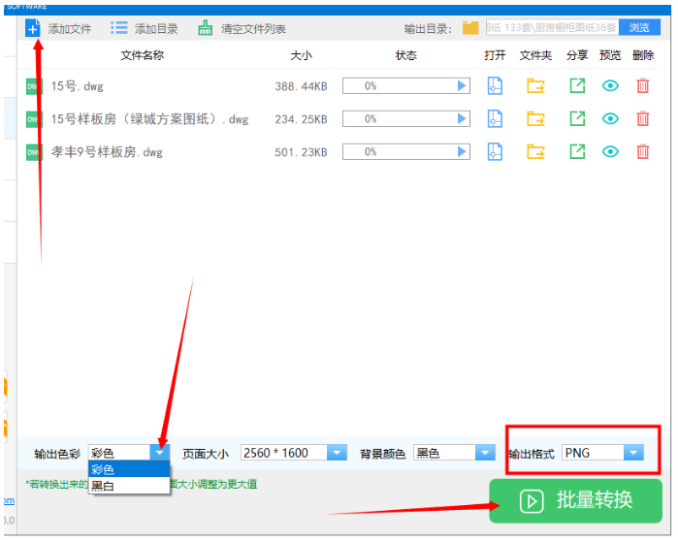678x540 pixels.
Task: Preview the file 15号.dwg
Action: click(610, 85)
